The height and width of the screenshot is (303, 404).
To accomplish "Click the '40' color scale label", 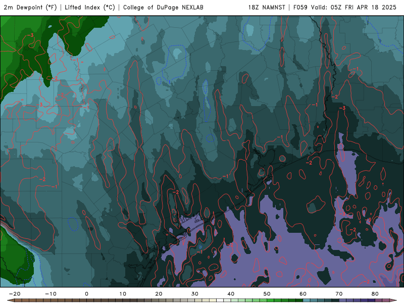I will [x=231, y=294].
